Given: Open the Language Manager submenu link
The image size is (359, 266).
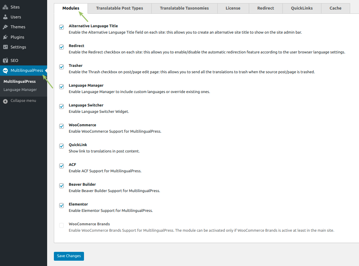Looking at the screenshot, I should 20,89.
